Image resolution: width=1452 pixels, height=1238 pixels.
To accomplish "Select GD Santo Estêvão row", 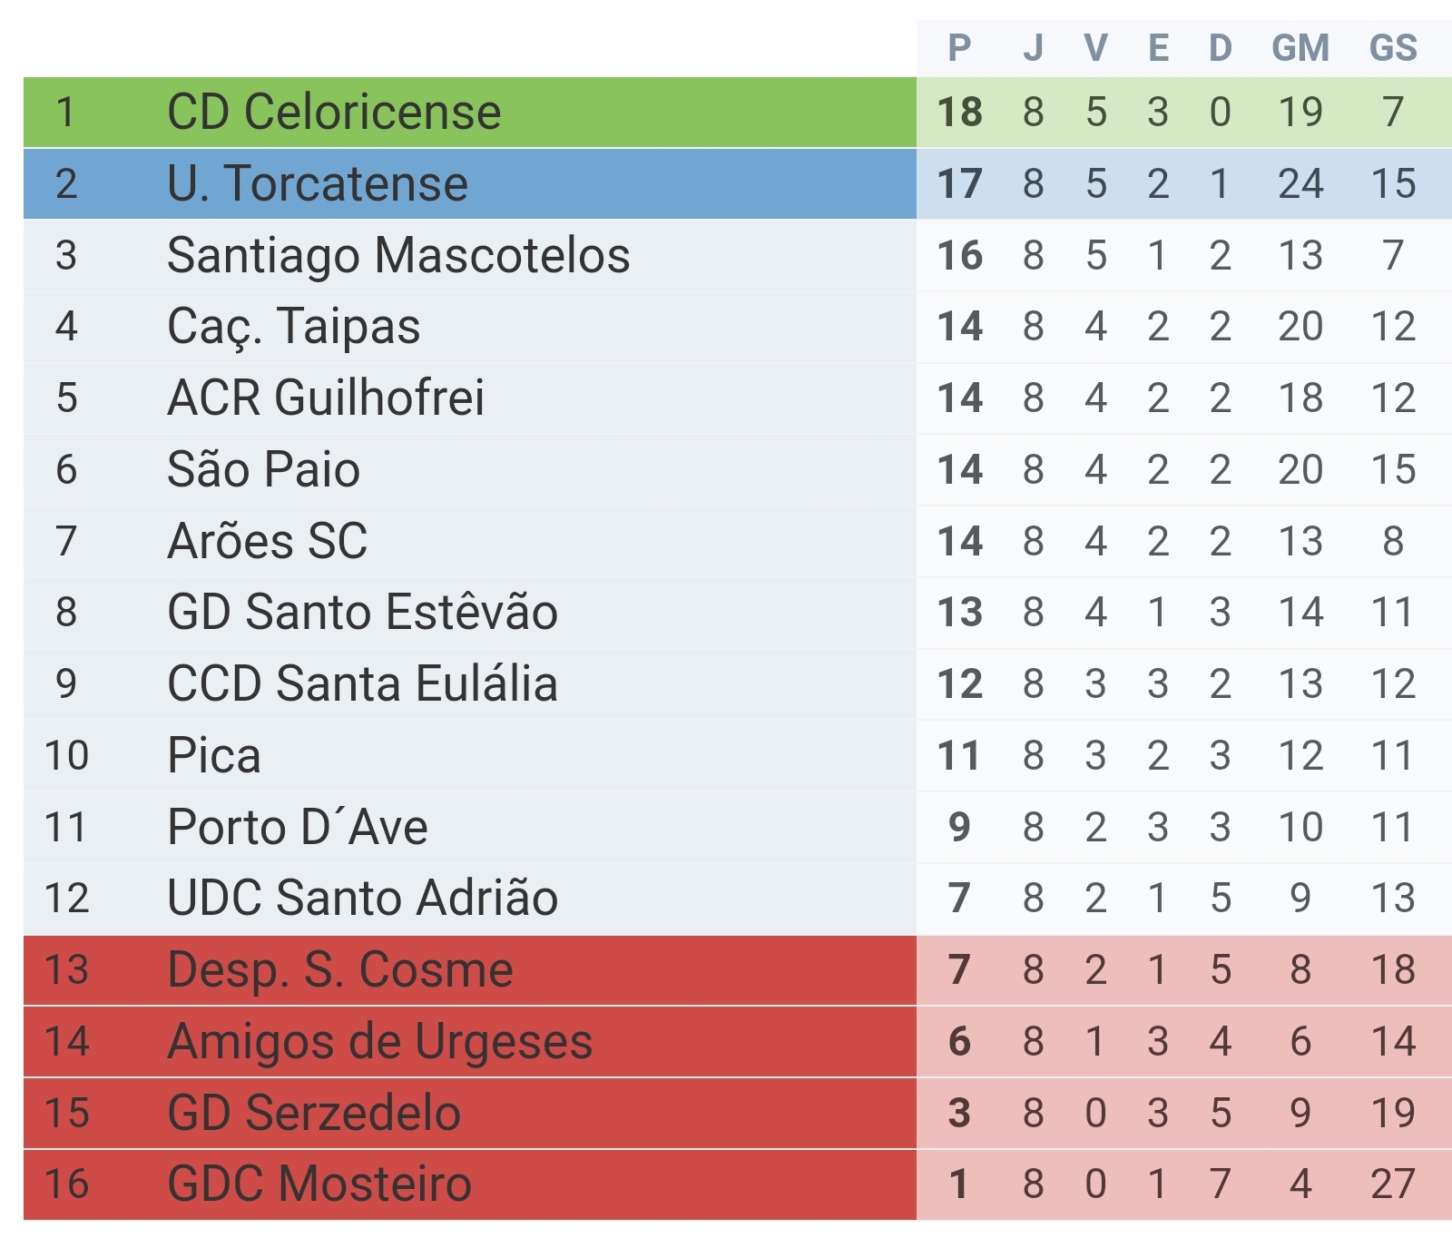I will tap(737, 613).
